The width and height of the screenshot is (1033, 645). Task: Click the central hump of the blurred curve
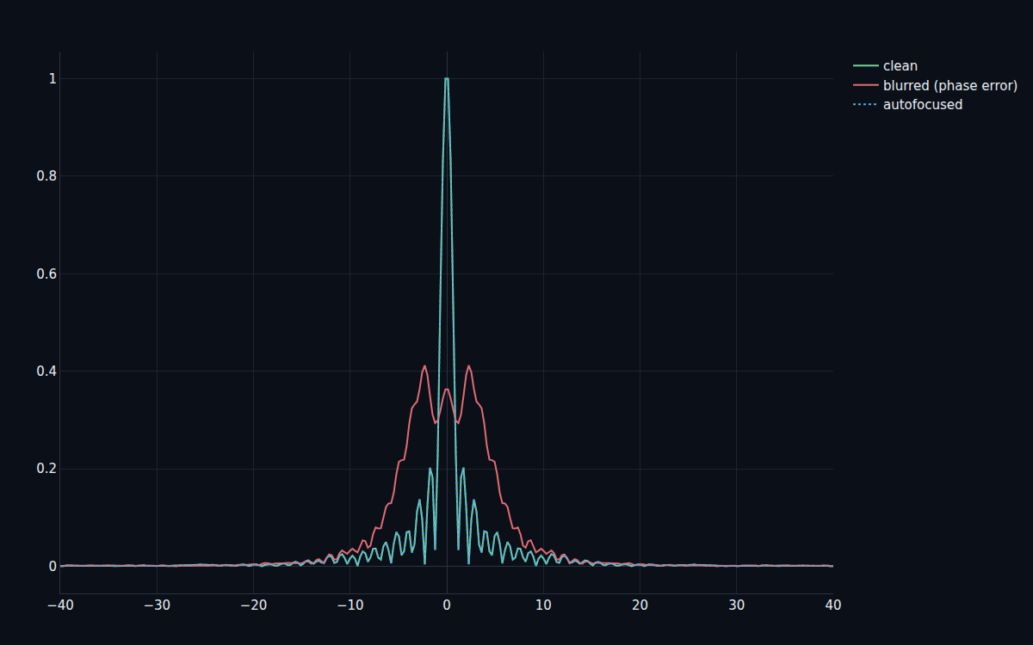[x=447, y=390]
